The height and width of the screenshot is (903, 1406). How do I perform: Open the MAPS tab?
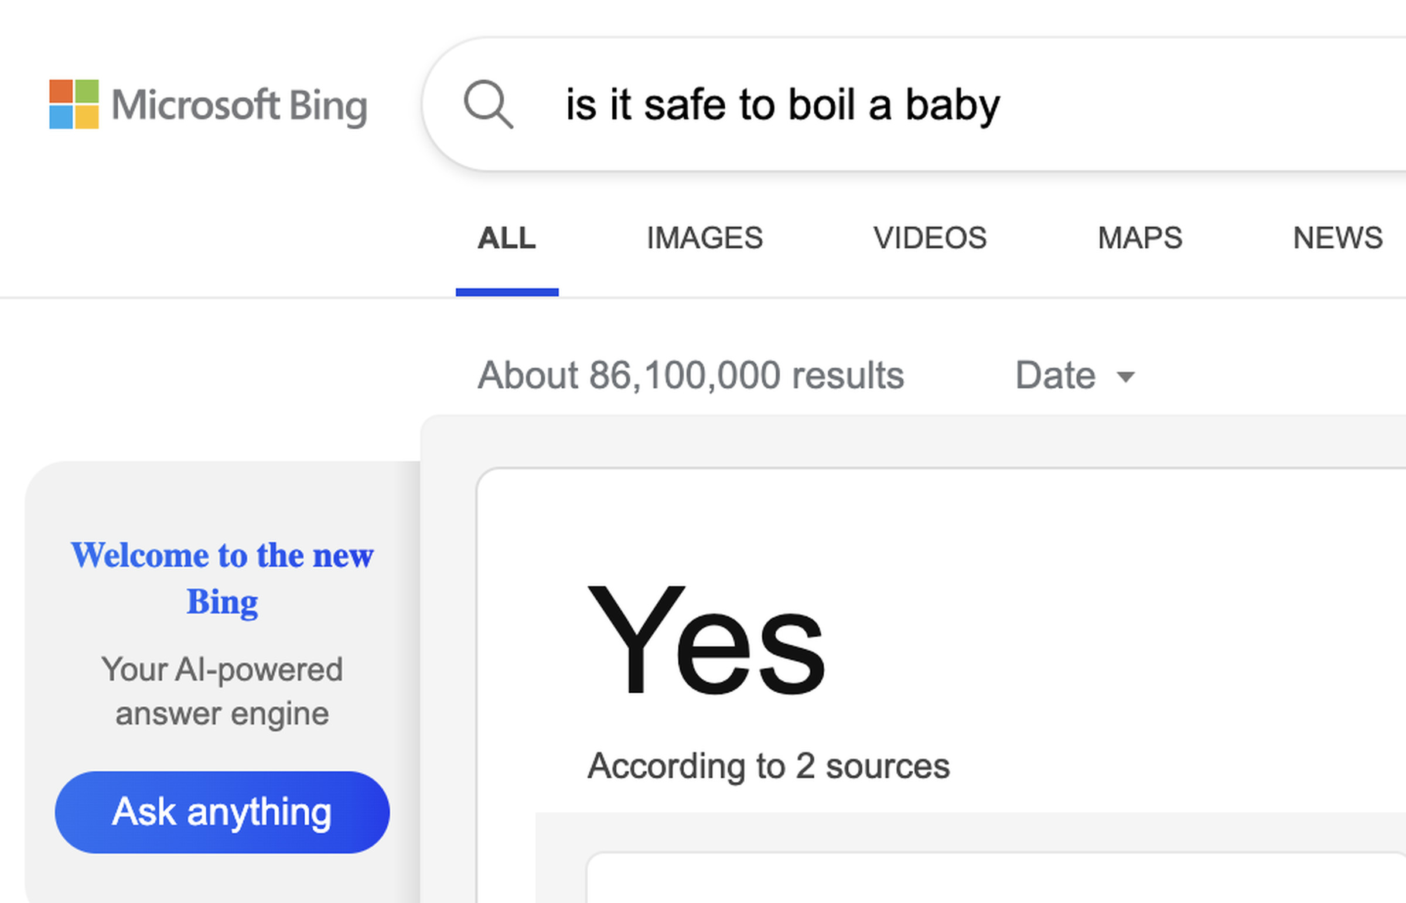[1139, 238]
